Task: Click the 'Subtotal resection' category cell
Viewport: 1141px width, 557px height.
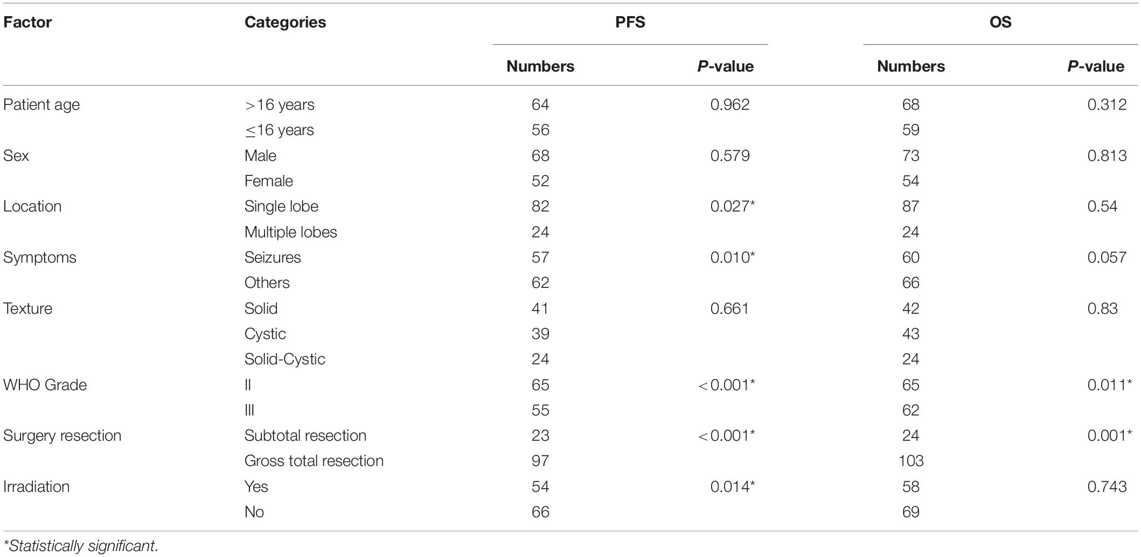Action: (x=305, y=435)
